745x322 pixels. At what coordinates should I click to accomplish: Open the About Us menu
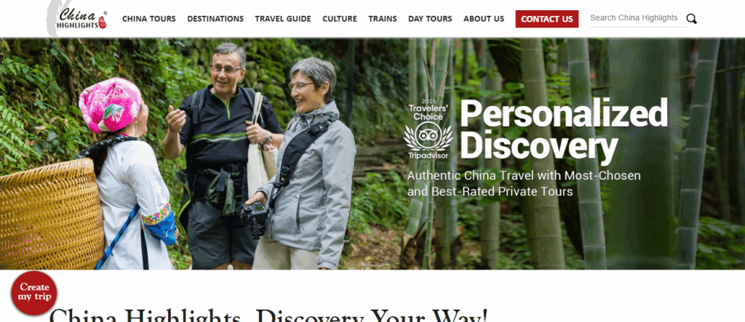pos(484,19)
